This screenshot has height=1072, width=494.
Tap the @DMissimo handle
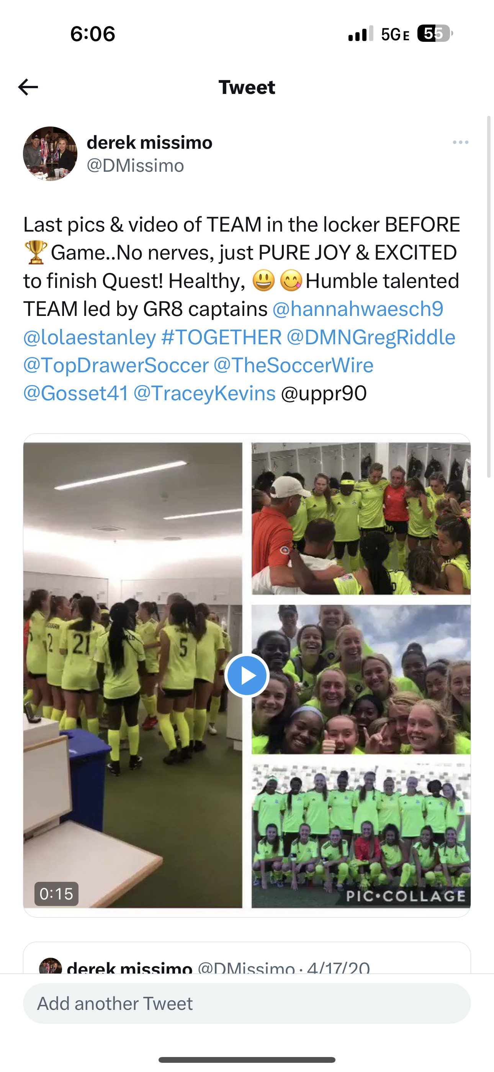click(x=135, y=166)
